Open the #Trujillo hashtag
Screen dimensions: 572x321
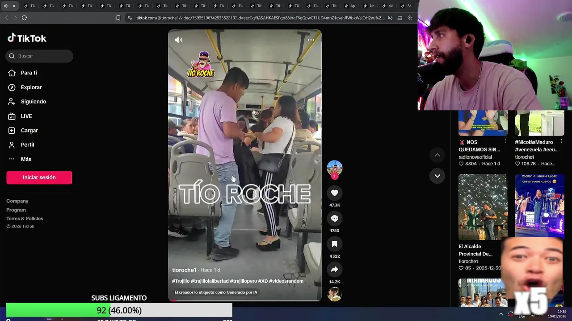(x=181, y=281)
